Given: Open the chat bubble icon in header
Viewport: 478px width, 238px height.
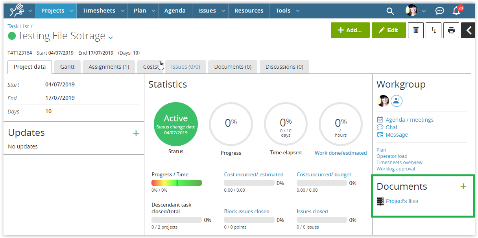Looking at the screenshot, I should (x=439, y=11).
